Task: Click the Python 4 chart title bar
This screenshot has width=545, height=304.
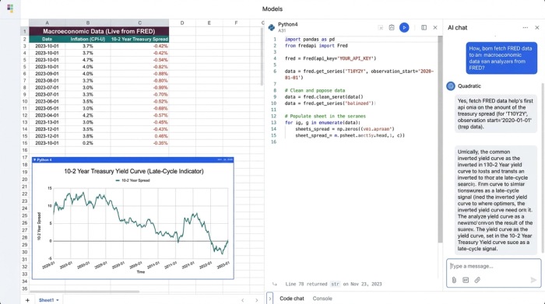Action: tap(133, 160)
